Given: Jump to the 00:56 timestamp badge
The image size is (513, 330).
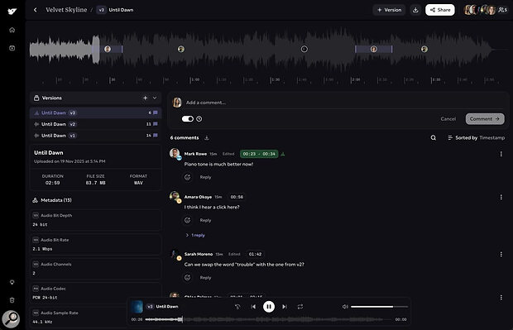Looking at the screenshot, I should tap(237, 197).
